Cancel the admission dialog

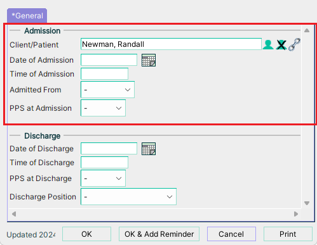coord(231,234)
